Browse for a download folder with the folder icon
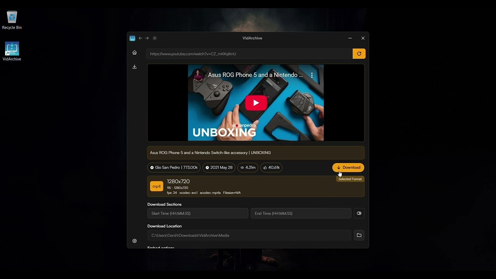 click(359, 235)
